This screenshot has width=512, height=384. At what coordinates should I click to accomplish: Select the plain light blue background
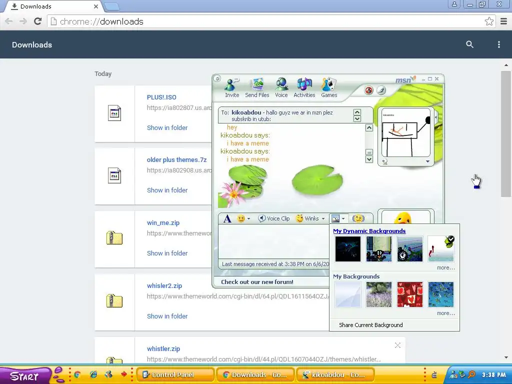(x=348, y=294)
